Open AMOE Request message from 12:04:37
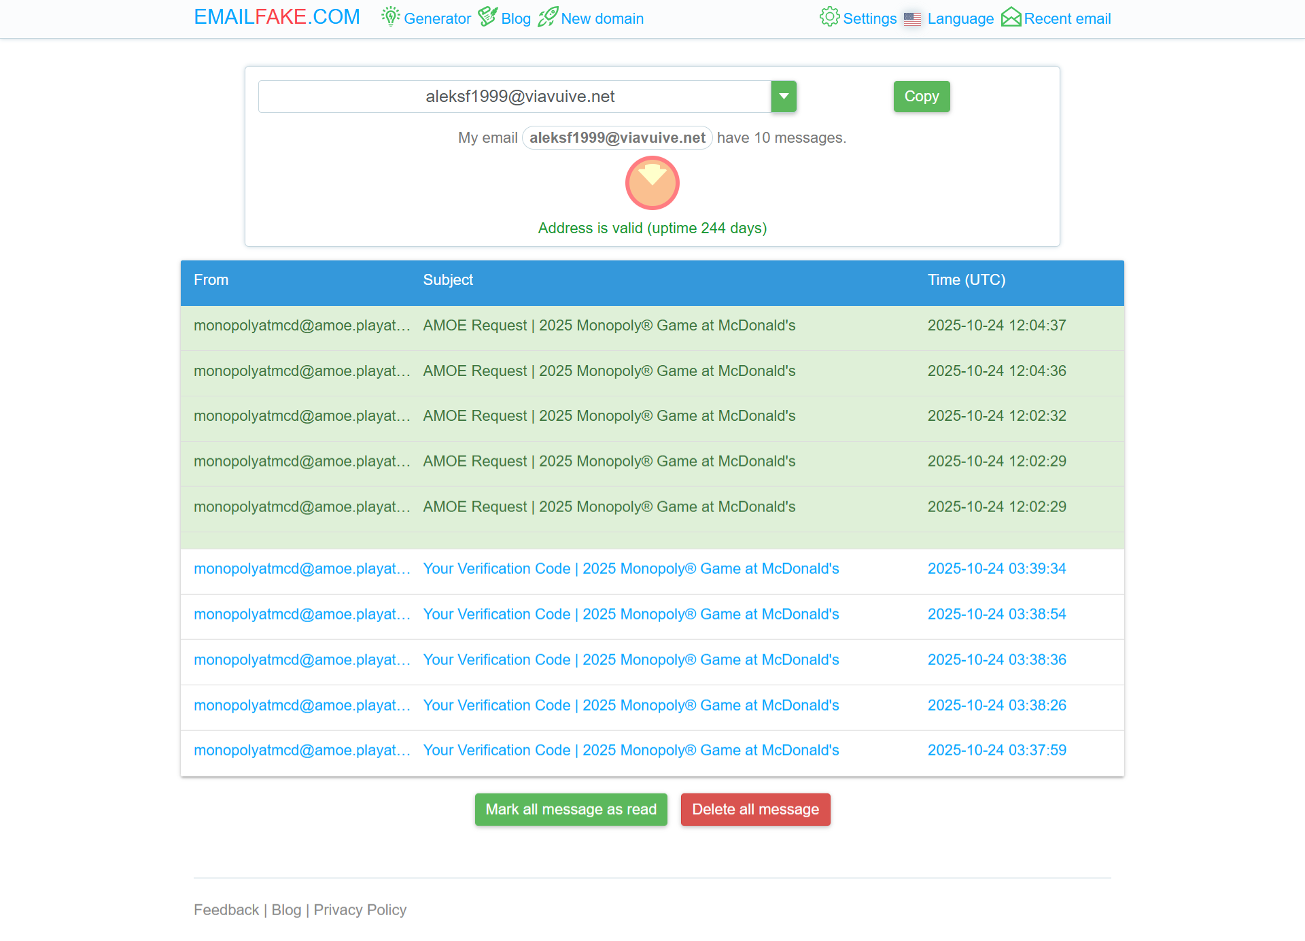The width and height of the screenshot is (1305, 941). tap(609, 326)
